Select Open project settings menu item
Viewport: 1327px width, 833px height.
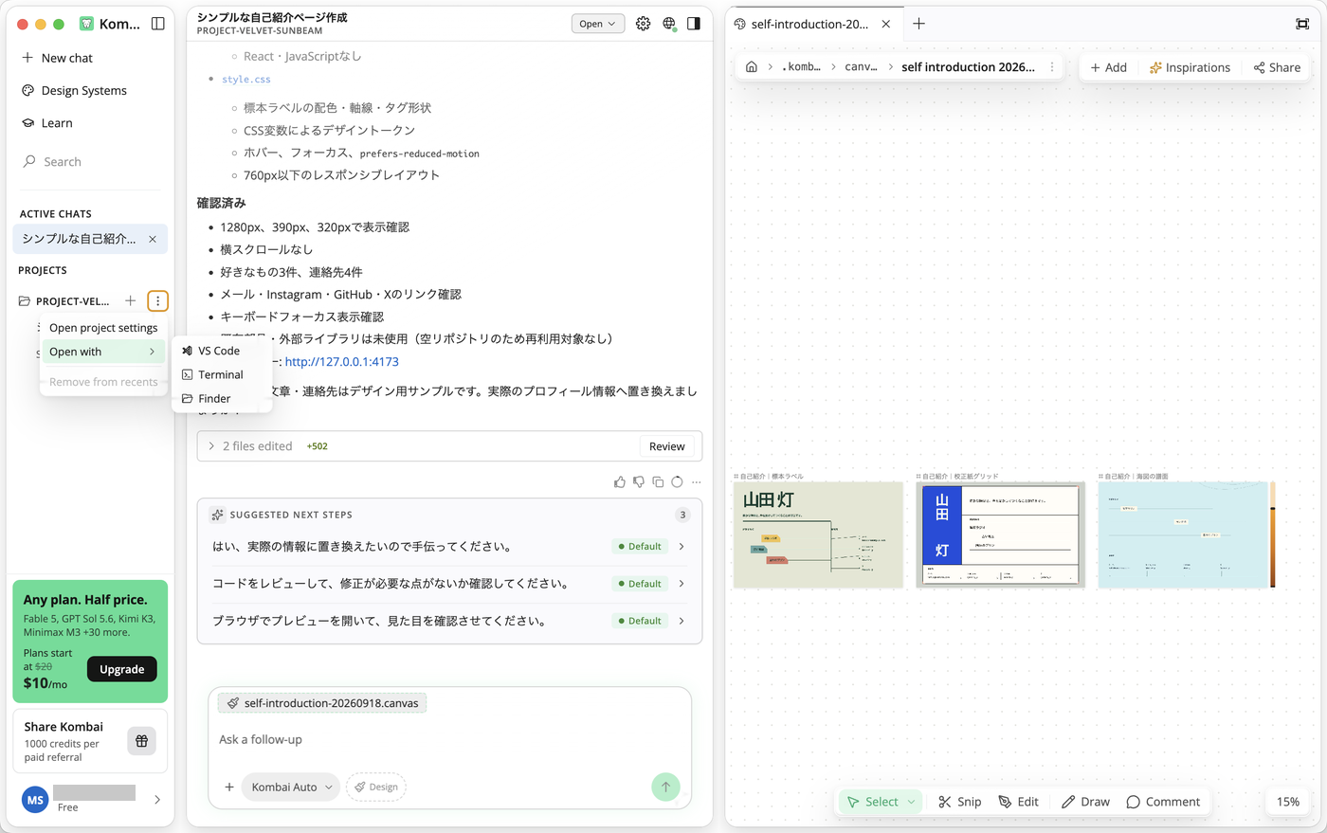click(x=103, y=328)
